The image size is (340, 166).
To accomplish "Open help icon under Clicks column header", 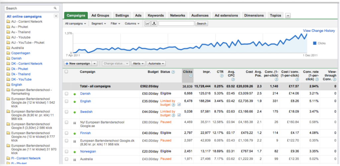I will pyautogui.click(x=190, y=76).
